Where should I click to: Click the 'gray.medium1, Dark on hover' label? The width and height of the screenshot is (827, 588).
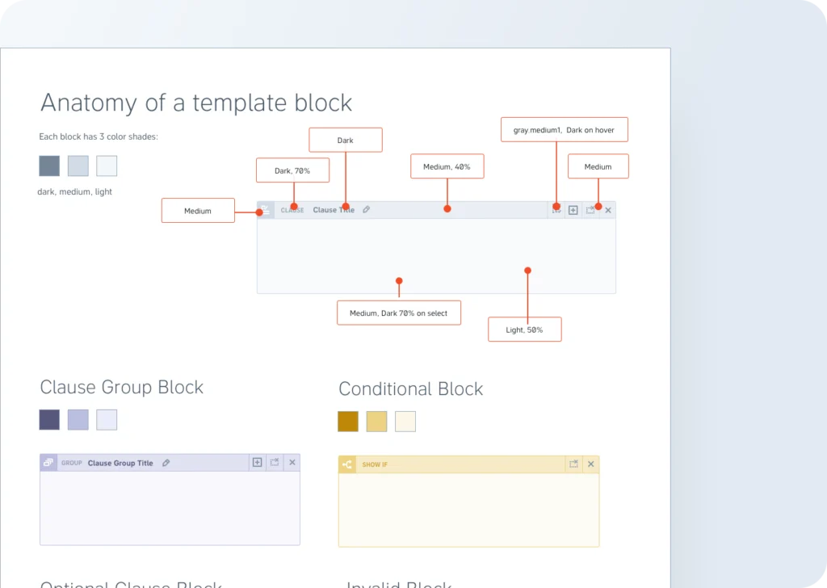point(565,130)
